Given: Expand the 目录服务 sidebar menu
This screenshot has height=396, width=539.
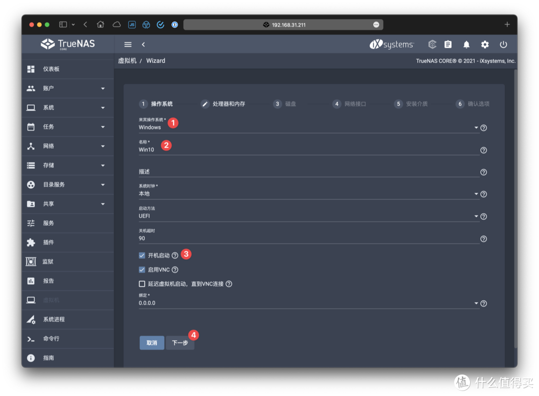Looking at the screenshot, I should point(68,185).
